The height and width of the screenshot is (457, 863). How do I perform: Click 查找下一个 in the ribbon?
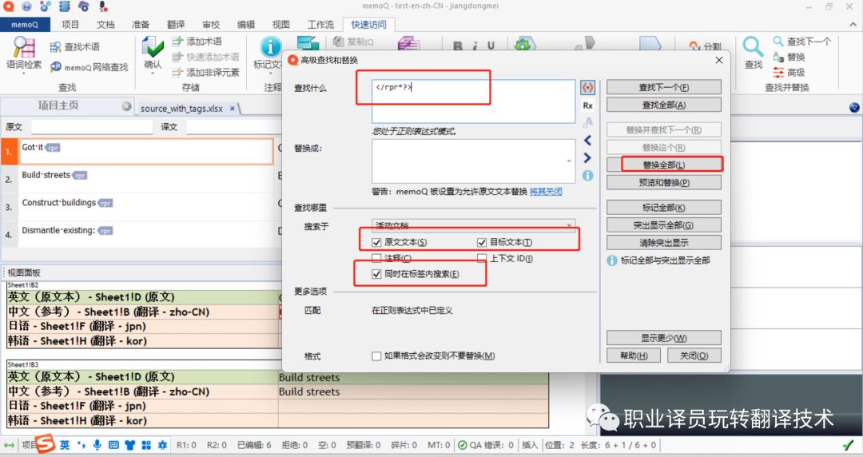[802, 42]
